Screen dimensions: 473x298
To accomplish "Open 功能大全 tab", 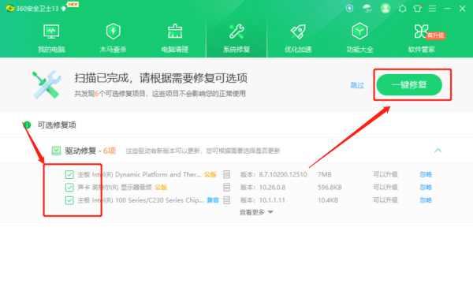I will [359, 39].
